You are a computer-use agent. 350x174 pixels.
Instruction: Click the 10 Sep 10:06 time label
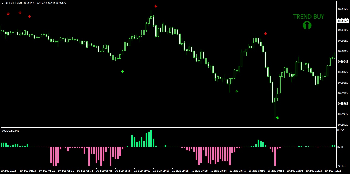pyautogui.click(x=295, y=171)
